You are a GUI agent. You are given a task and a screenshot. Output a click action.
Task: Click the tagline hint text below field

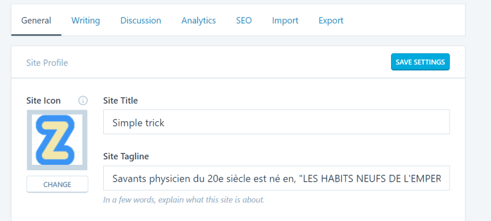(x=184, y=200)
